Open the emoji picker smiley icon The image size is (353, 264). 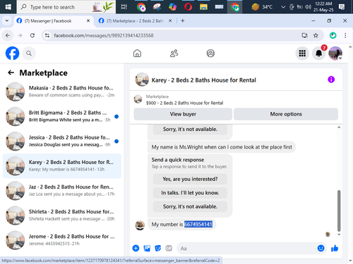tap(321, 248)
